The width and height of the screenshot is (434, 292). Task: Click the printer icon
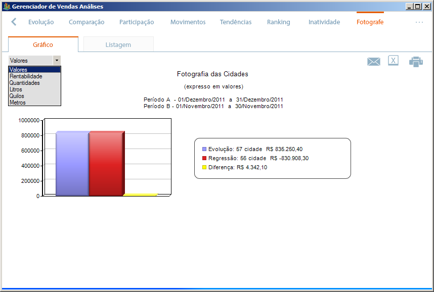click(416, 62)
